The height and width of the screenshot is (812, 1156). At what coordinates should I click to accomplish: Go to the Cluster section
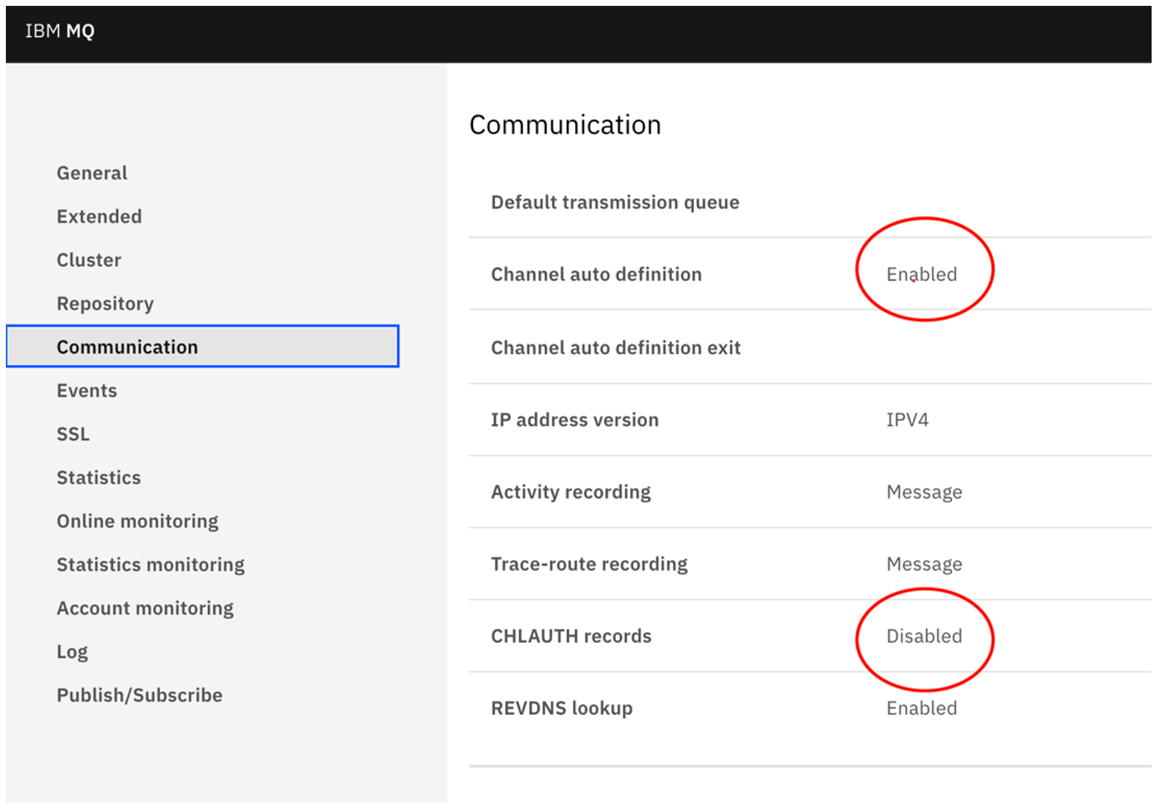(89, 260)
